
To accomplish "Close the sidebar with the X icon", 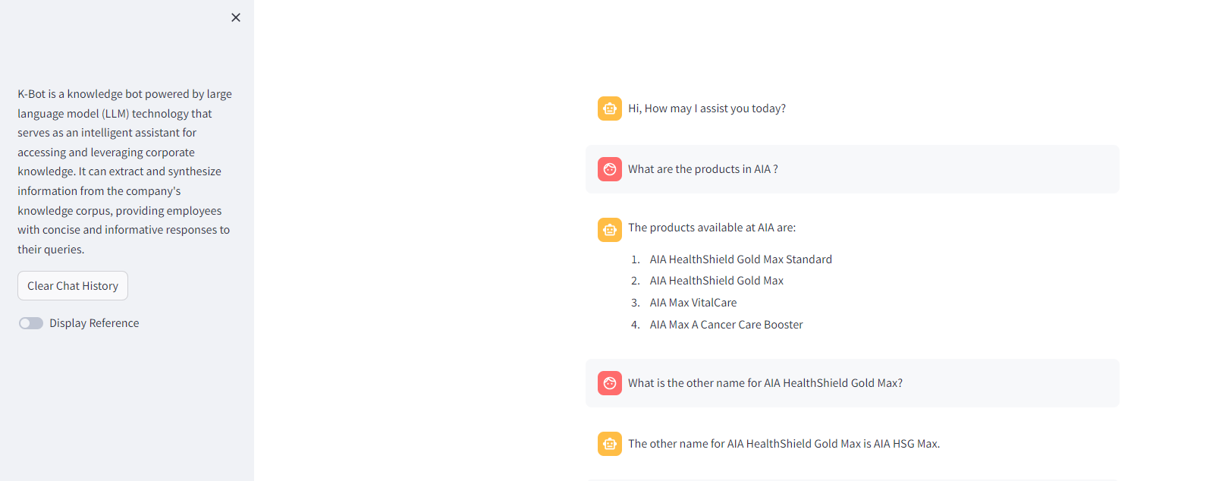I will click(236, 17).
